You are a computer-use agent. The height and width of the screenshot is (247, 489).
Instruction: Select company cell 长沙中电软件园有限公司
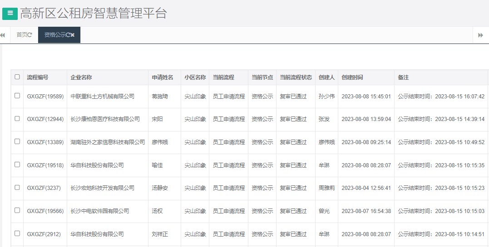100,211
